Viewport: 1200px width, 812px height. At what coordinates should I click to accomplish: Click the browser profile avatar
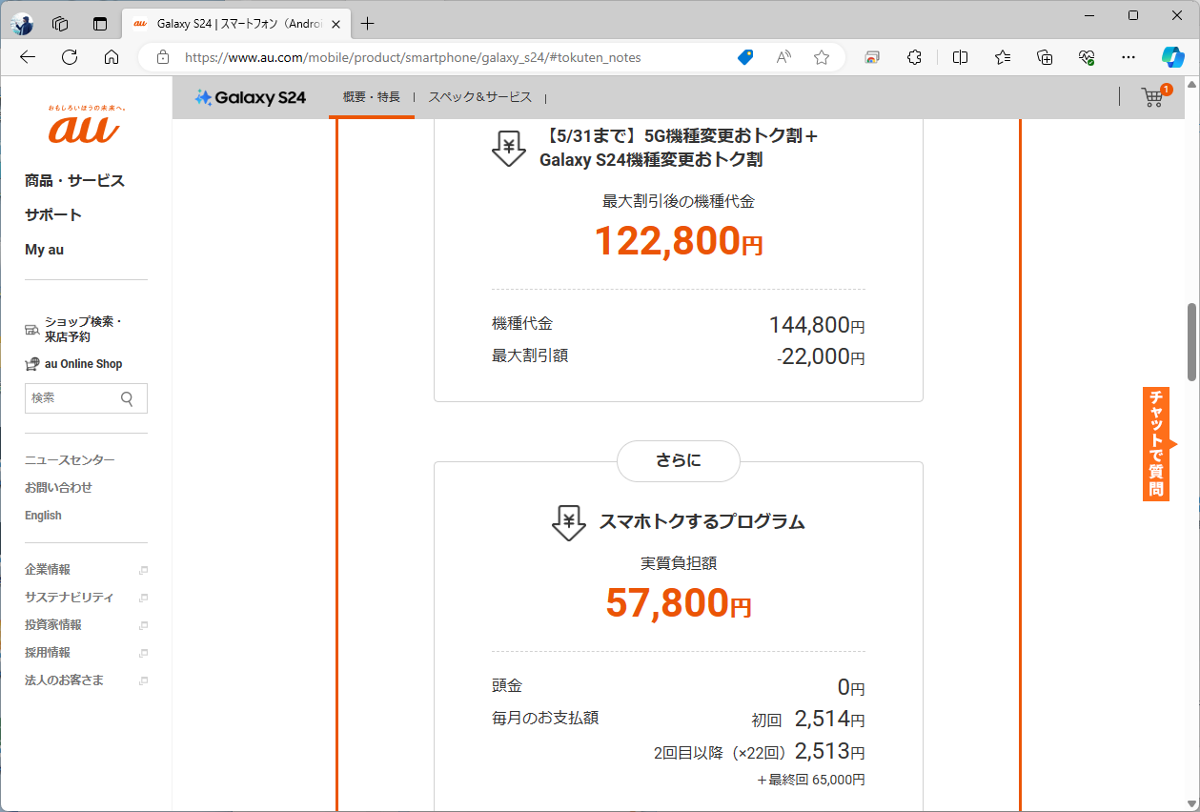pos(22,24)
